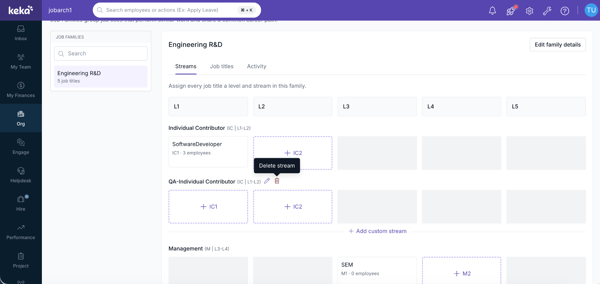Click the L5 level header

point(546,106)
